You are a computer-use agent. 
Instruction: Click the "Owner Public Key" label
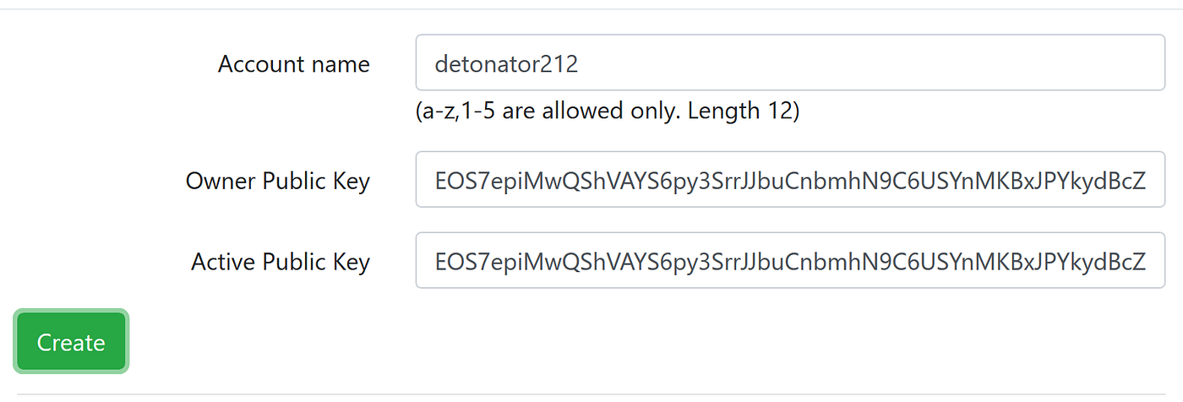278,181
